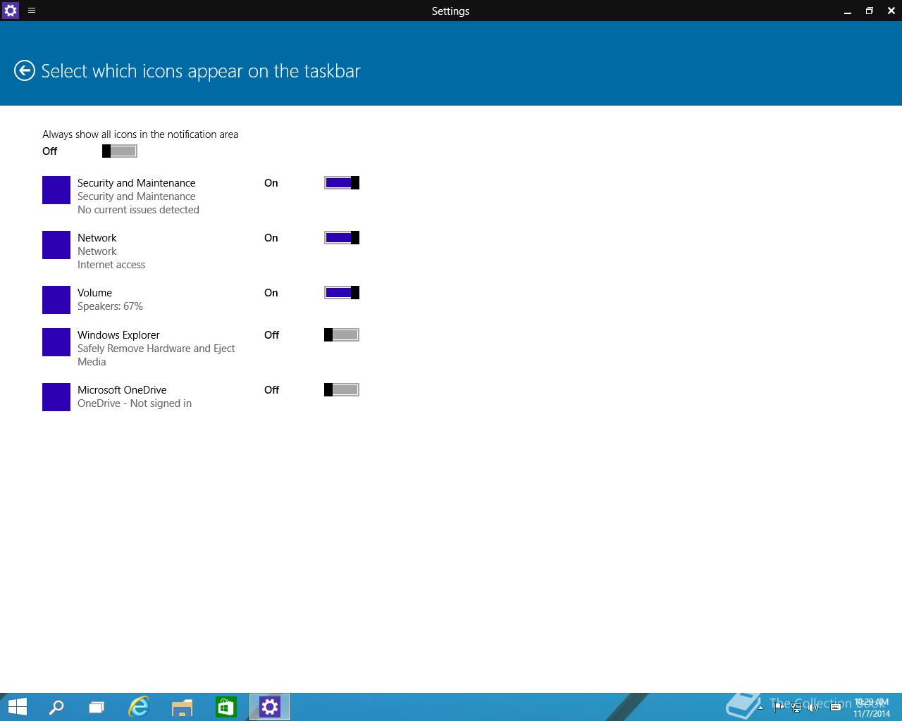The width and height of the screenshot is (902, 721).
Task: Open the Action Center flag tray icon
Action: pyautogui.click(x=778, y=707)
